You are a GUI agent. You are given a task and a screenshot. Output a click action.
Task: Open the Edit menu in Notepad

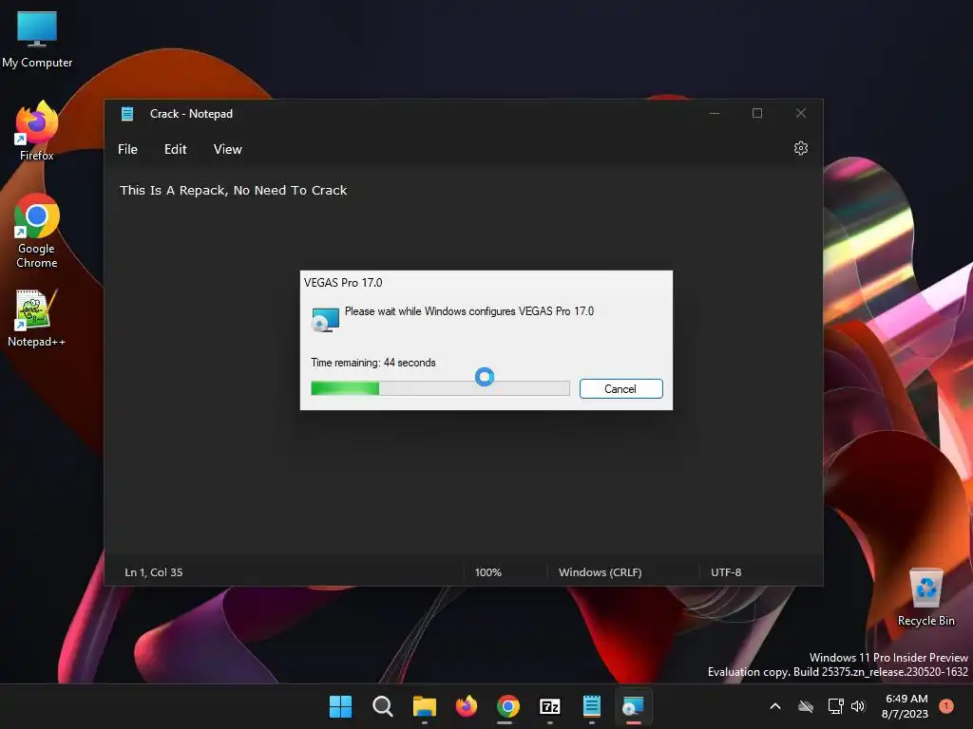(175, 149)
